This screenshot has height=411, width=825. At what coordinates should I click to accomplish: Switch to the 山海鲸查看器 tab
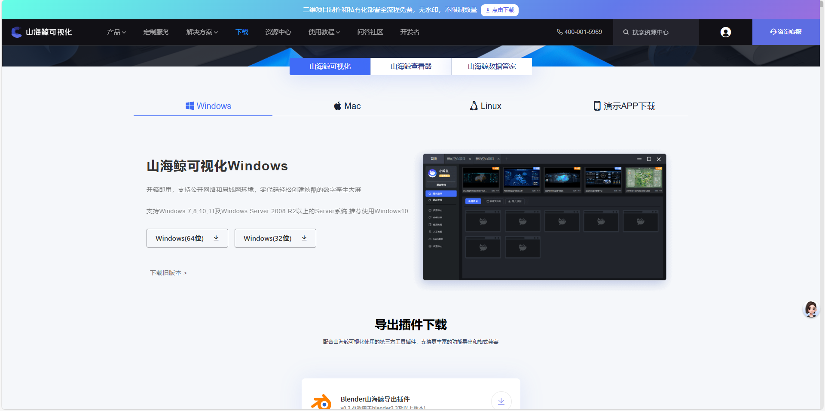pos(411,66)
